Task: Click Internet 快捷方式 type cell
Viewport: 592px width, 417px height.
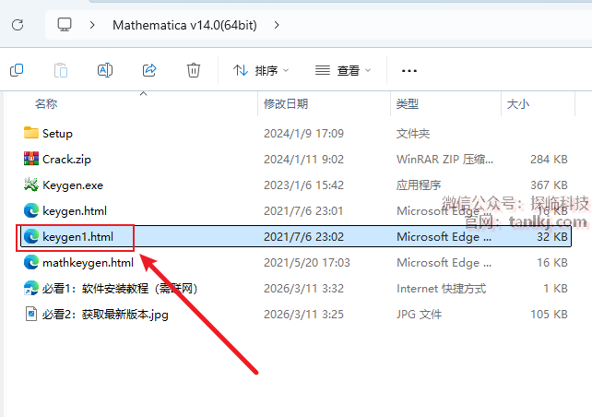Action: 442,289
